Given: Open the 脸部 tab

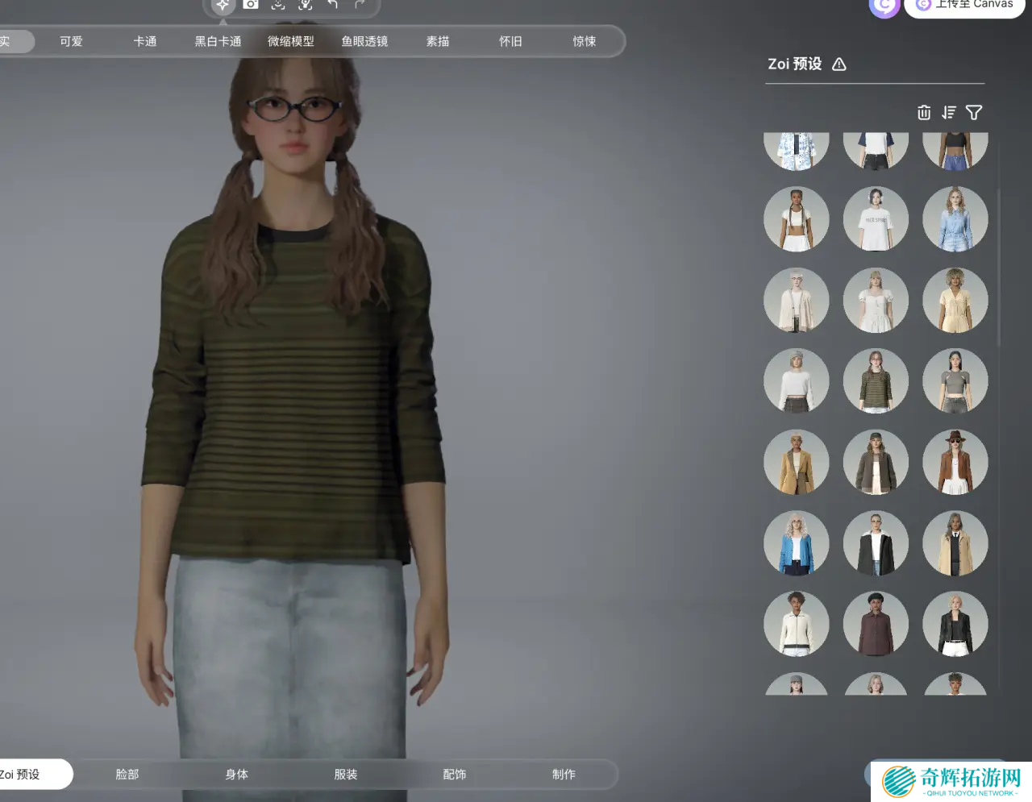Looking at the screenshot, I should [127, 775].
